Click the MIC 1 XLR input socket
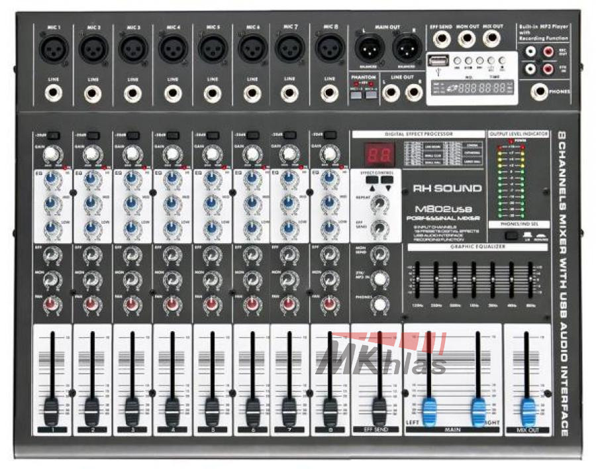The image size is (596, 469). tap(54, 48)
